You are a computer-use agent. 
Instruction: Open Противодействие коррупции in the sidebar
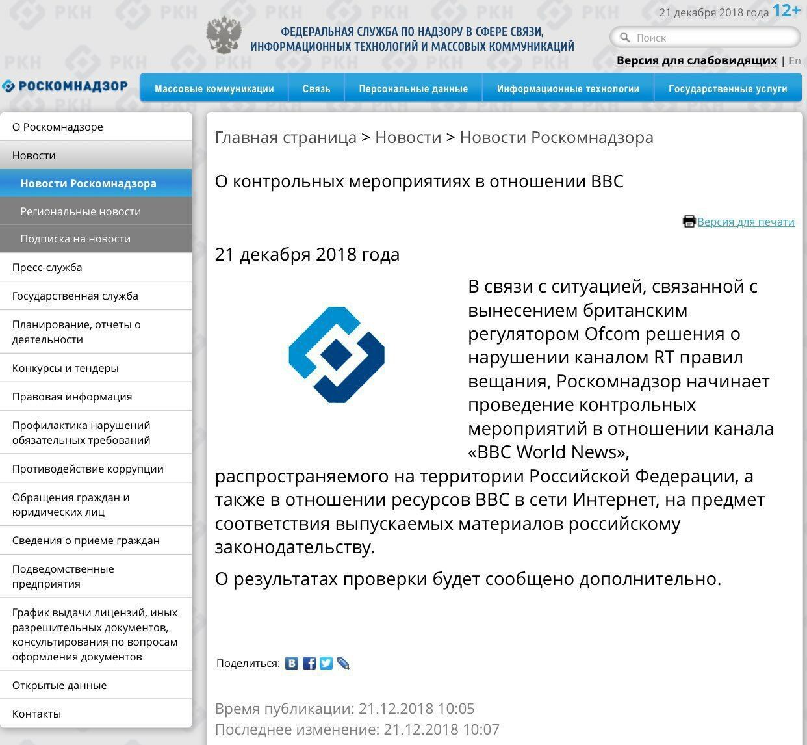[x=96, y=469]
